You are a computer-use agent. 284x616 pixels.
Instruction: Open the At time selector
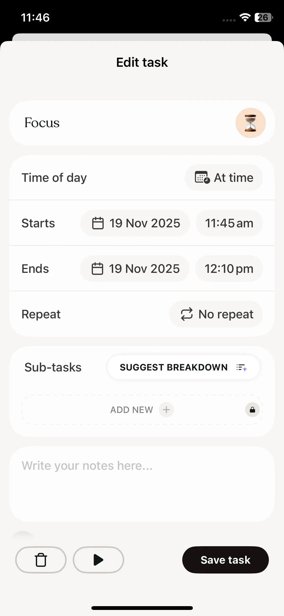pyautogui.click(x=224, y=178)
